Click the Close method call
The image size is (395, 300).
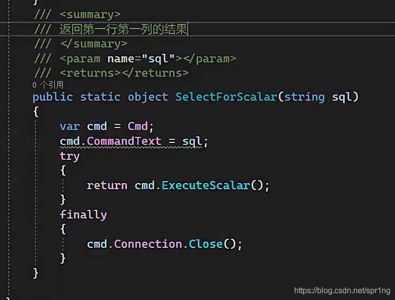(x=206, y=244)
